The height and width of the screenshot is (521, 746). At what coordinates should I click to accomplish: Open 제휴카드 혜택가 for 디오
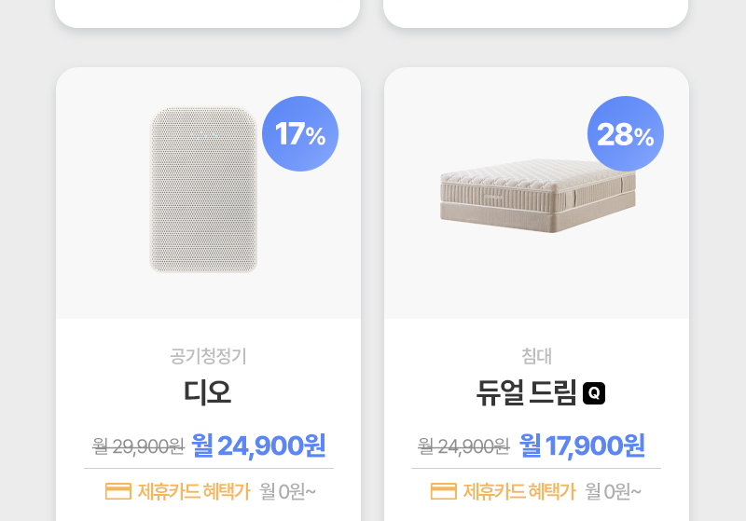pyautogui.click(x=194, y=491)
